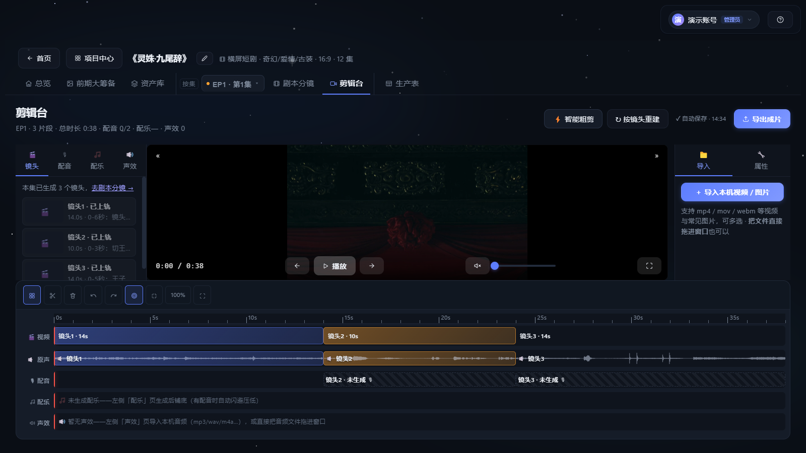This screenshot has width=806, height=453.
Task: Follow the 去剧本分镜 link
Action: point(112,188)
